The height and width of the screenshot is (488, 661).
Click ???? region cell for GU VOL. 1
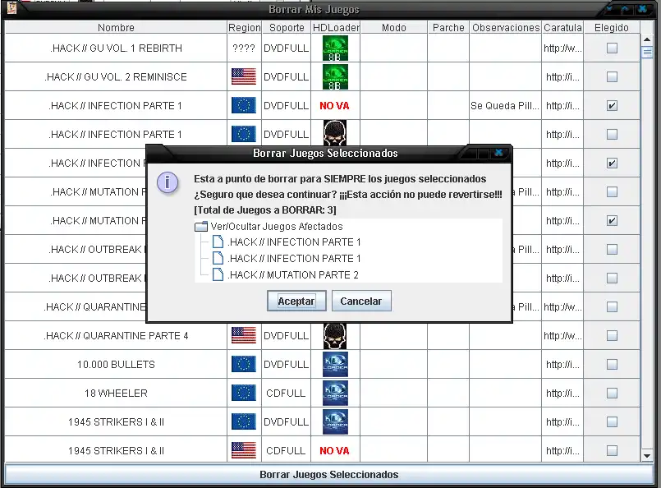[x=244, y=48]
